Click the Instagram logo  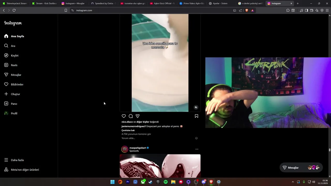13,23
